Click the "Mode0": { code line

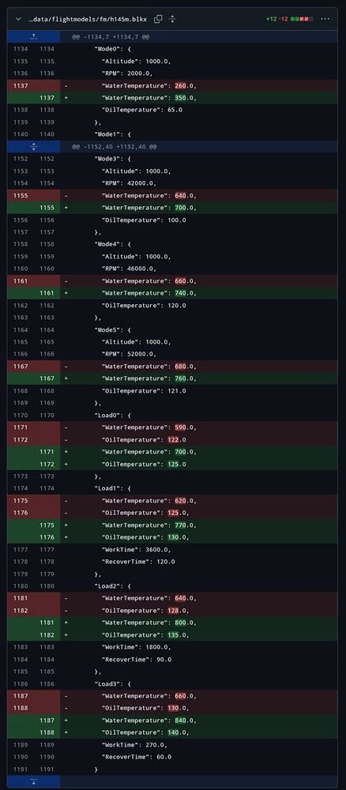[112, 49]
